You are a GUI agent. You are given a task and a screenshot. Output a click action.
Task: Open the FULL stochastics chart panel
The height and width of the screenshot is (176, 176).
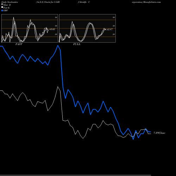pyautogui.click(x=87, y=28)
